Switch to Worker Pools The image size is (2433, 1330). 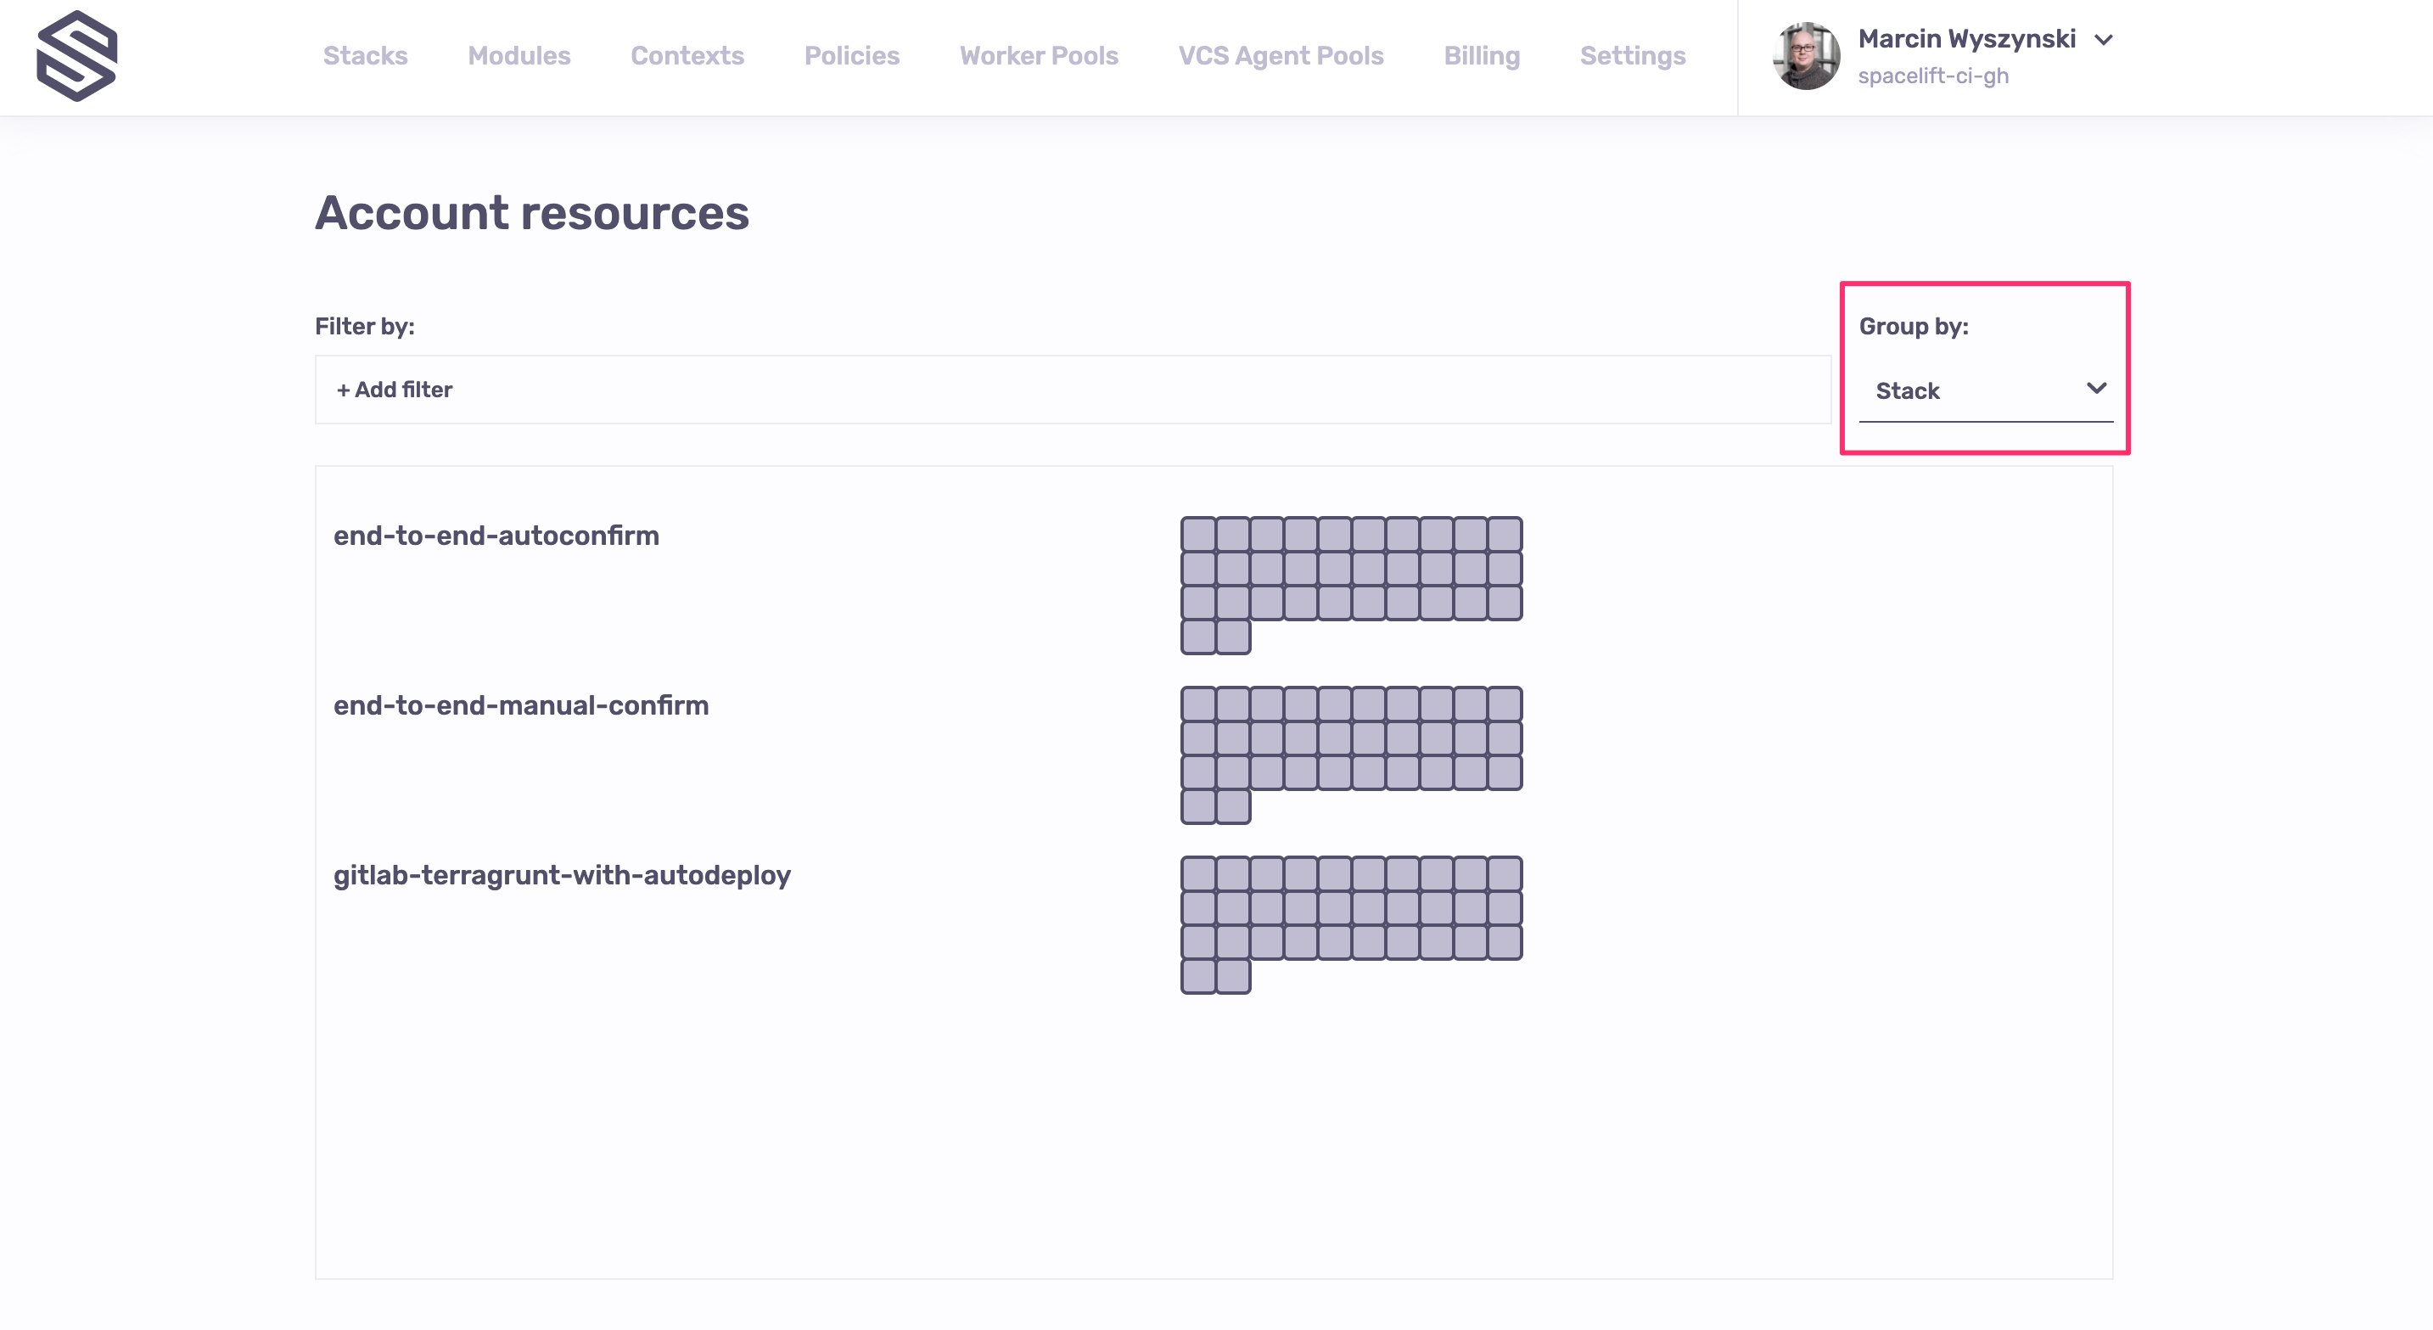pyautogui.click(x=1038, y=56)
